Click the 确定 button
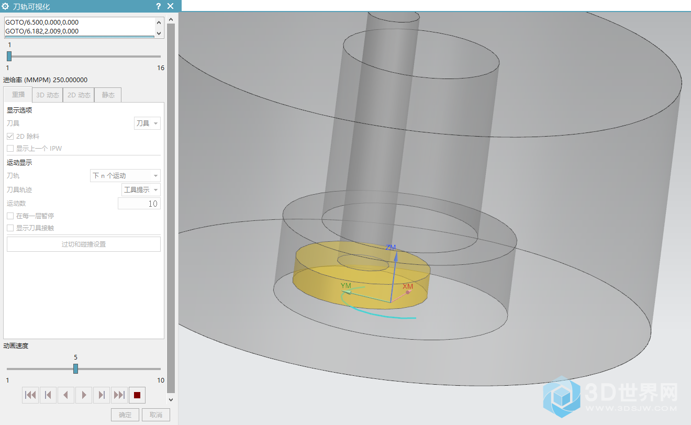This screenshot has width=691, height=425. click(x=125, y=415)
